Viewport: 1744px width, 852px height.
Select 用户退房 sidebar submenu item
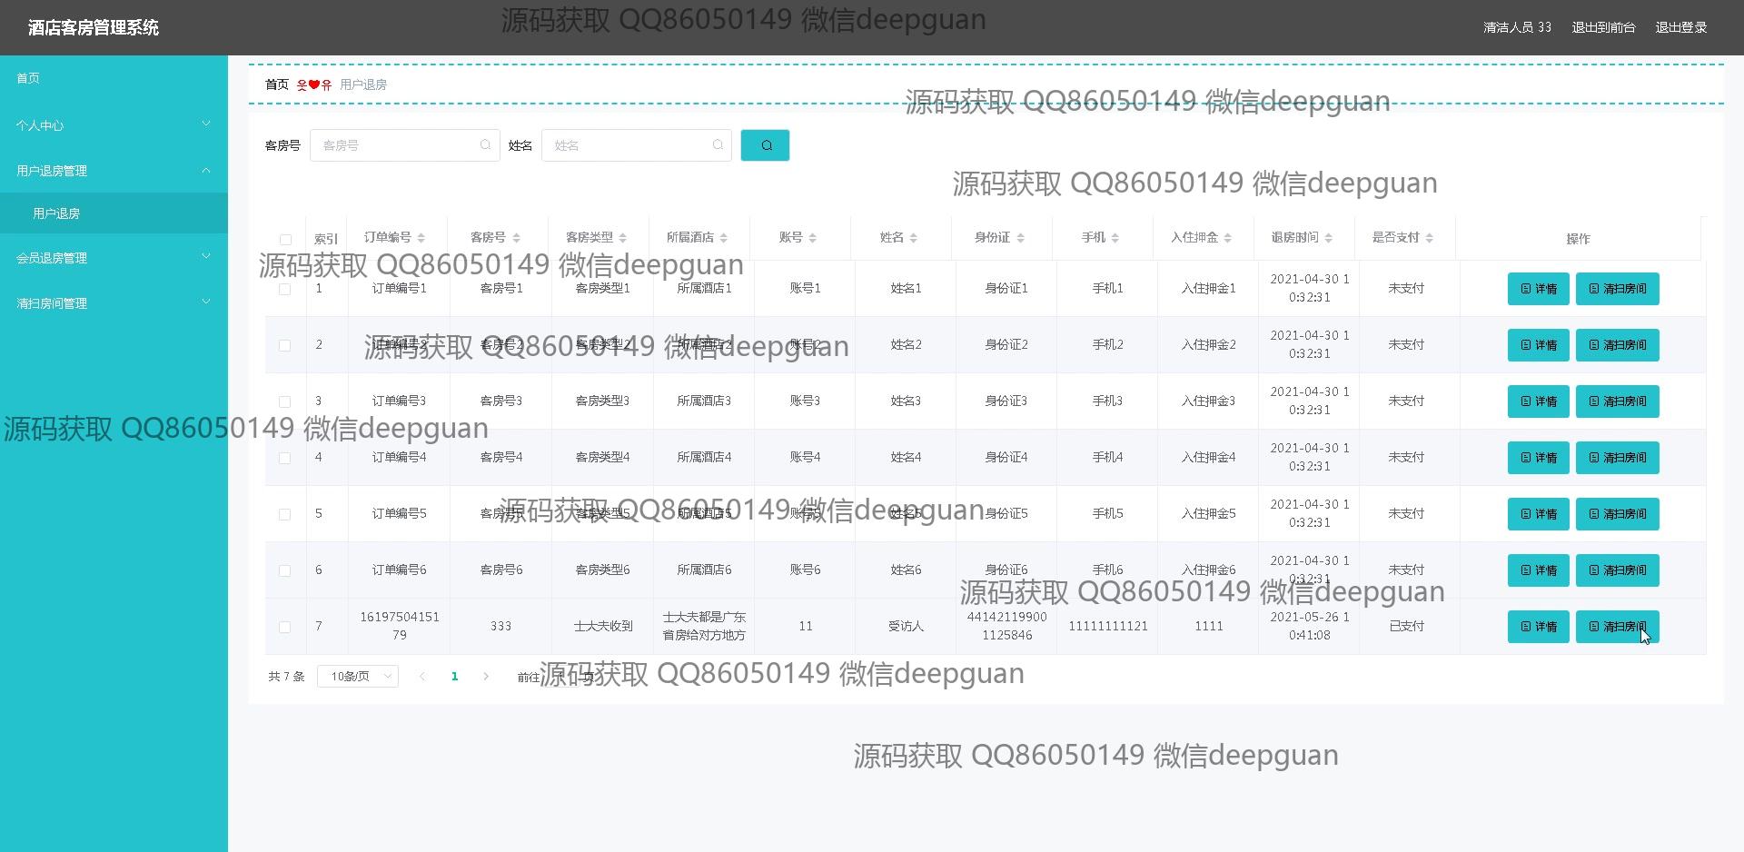[x=114, y=213]
